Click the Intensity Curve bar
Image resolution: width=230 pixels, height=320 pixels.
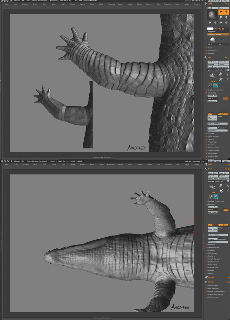[218, 34]
